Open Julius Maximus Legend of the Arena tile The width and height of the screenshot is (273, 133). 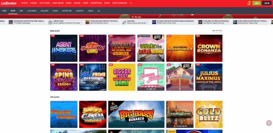[x=209, y=77]
